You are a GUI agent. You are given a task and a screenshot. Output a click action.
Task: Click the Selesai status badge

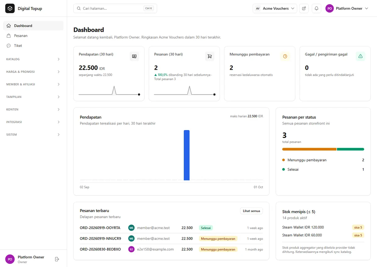[206, 228]
